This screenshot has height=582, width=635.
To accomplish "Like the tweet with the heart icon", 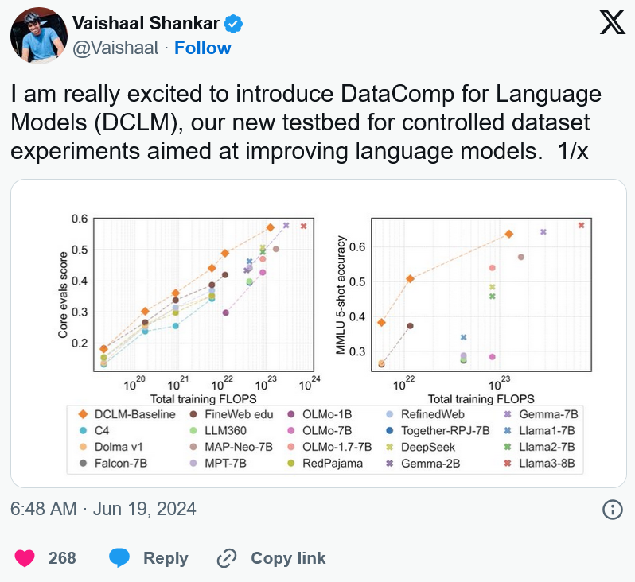I will [x=25, y=558].
